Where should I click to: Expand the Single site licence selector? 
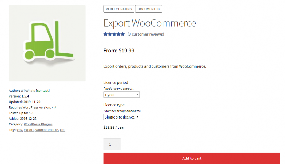pyautogui.click(x=121, y=117)
